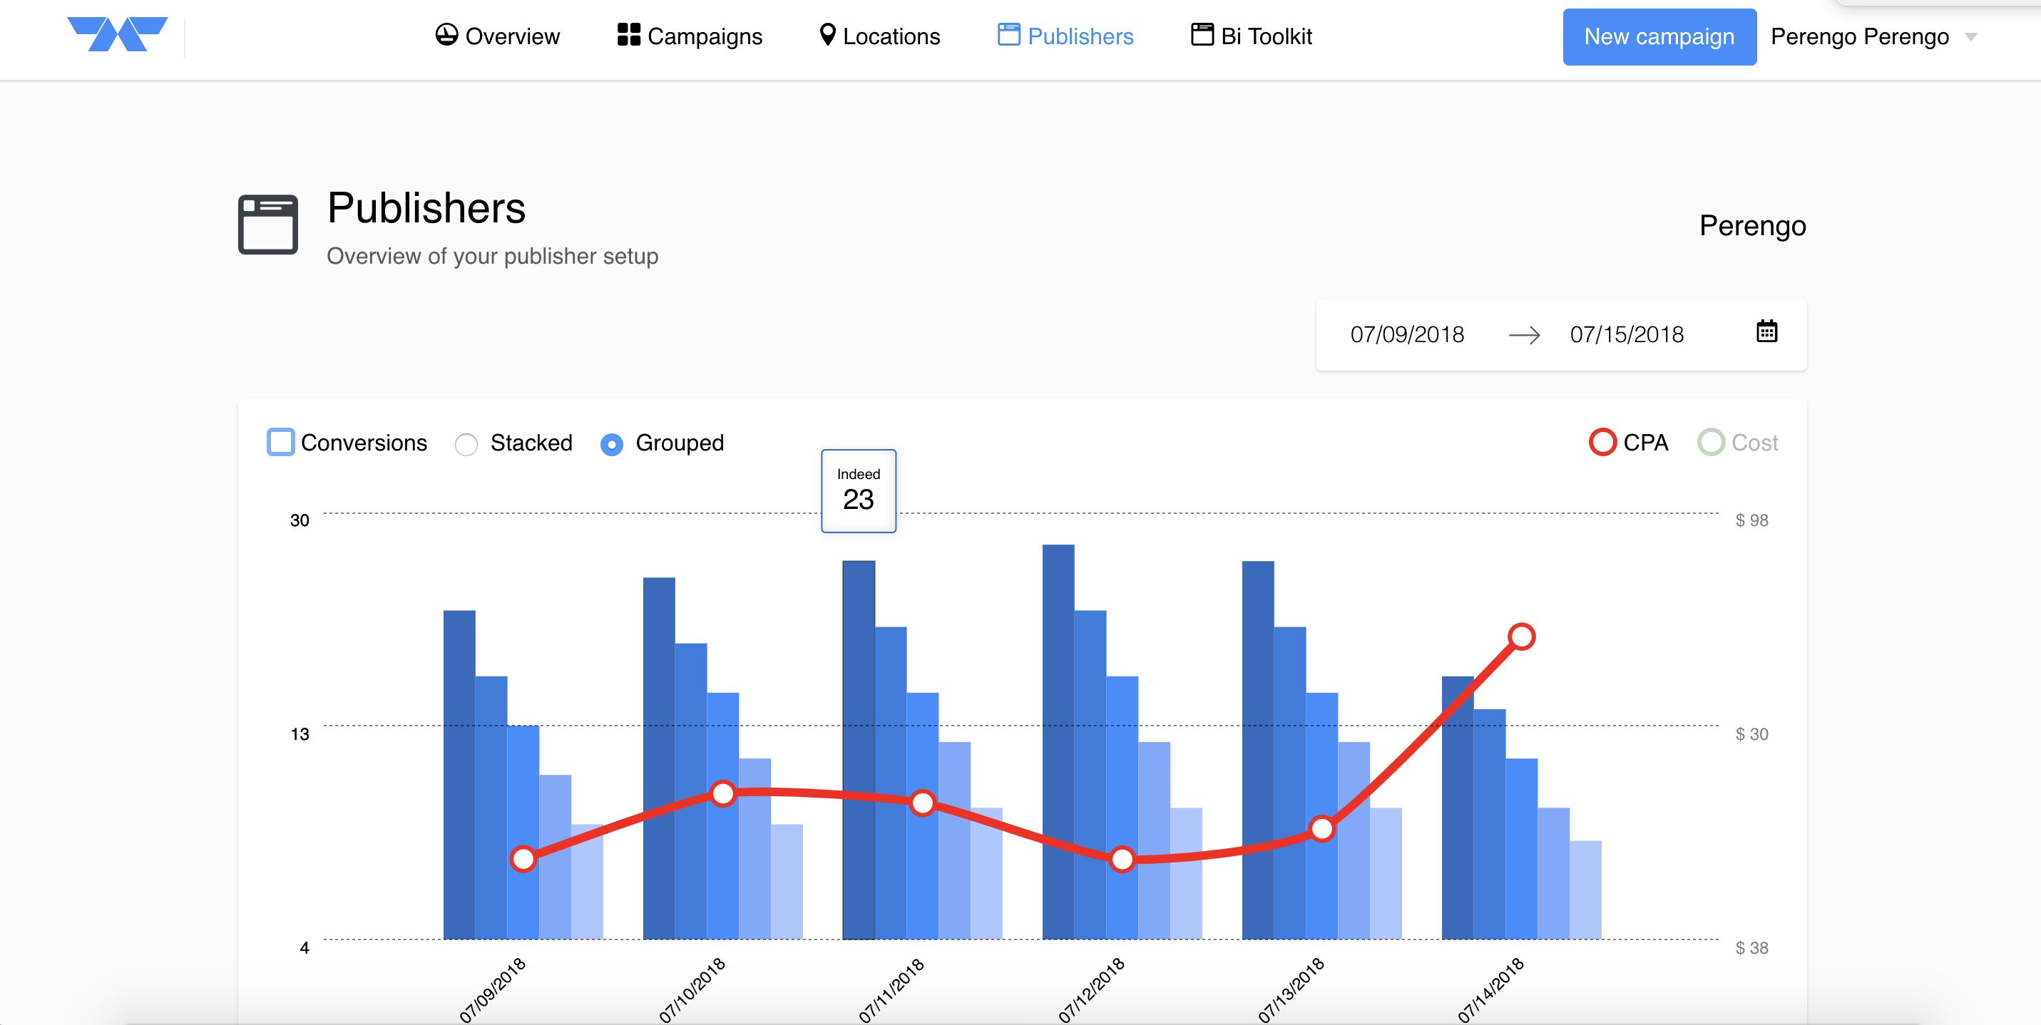
Task: Click the blue company logo
Action: coord(117,35)
